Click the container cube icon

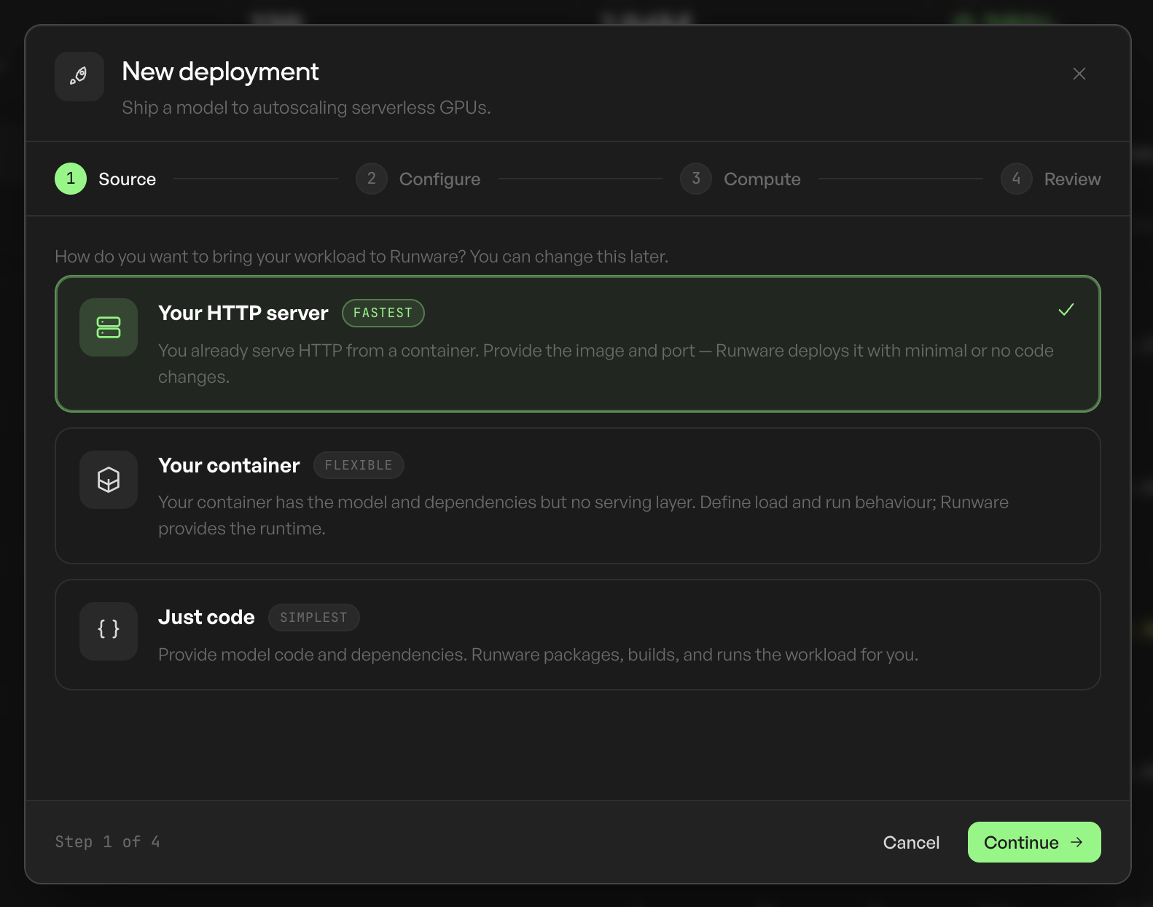tap(109, 480)
